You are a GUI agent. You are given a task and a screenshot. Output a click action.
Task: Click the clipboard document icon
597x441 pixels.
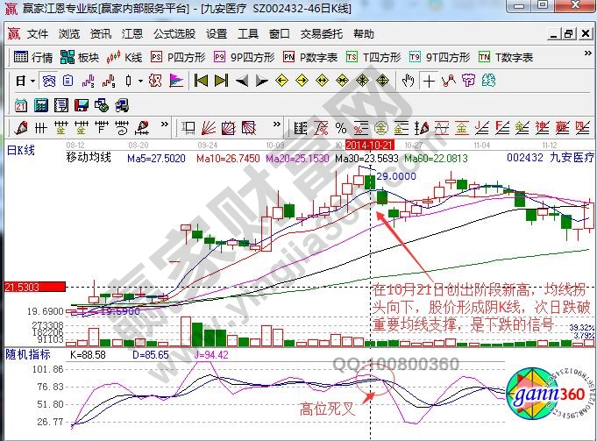(x=68, y=82)
